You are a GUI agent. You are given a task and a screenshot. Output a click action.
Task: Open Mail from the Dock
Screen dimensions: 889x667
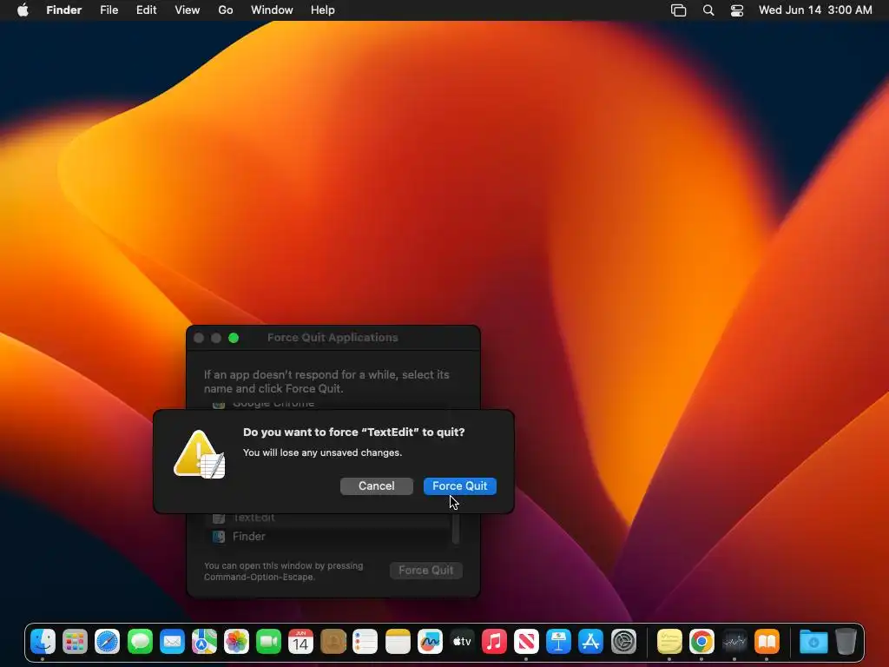pyautogui.click(x=173, y=642)
